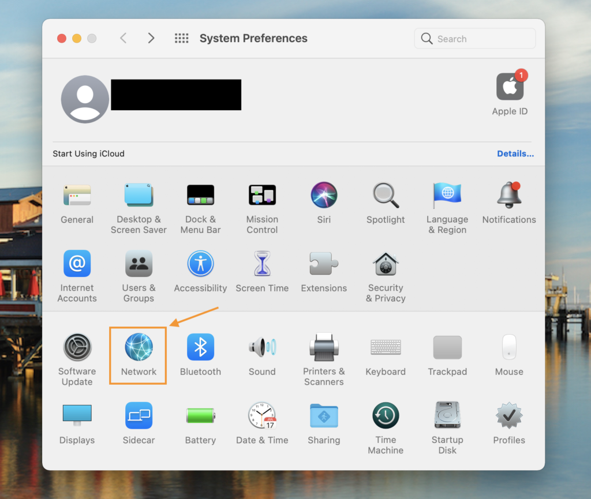591x499 pixels.
Task: Open Screen Time preferences
Action: click(262, 265)
